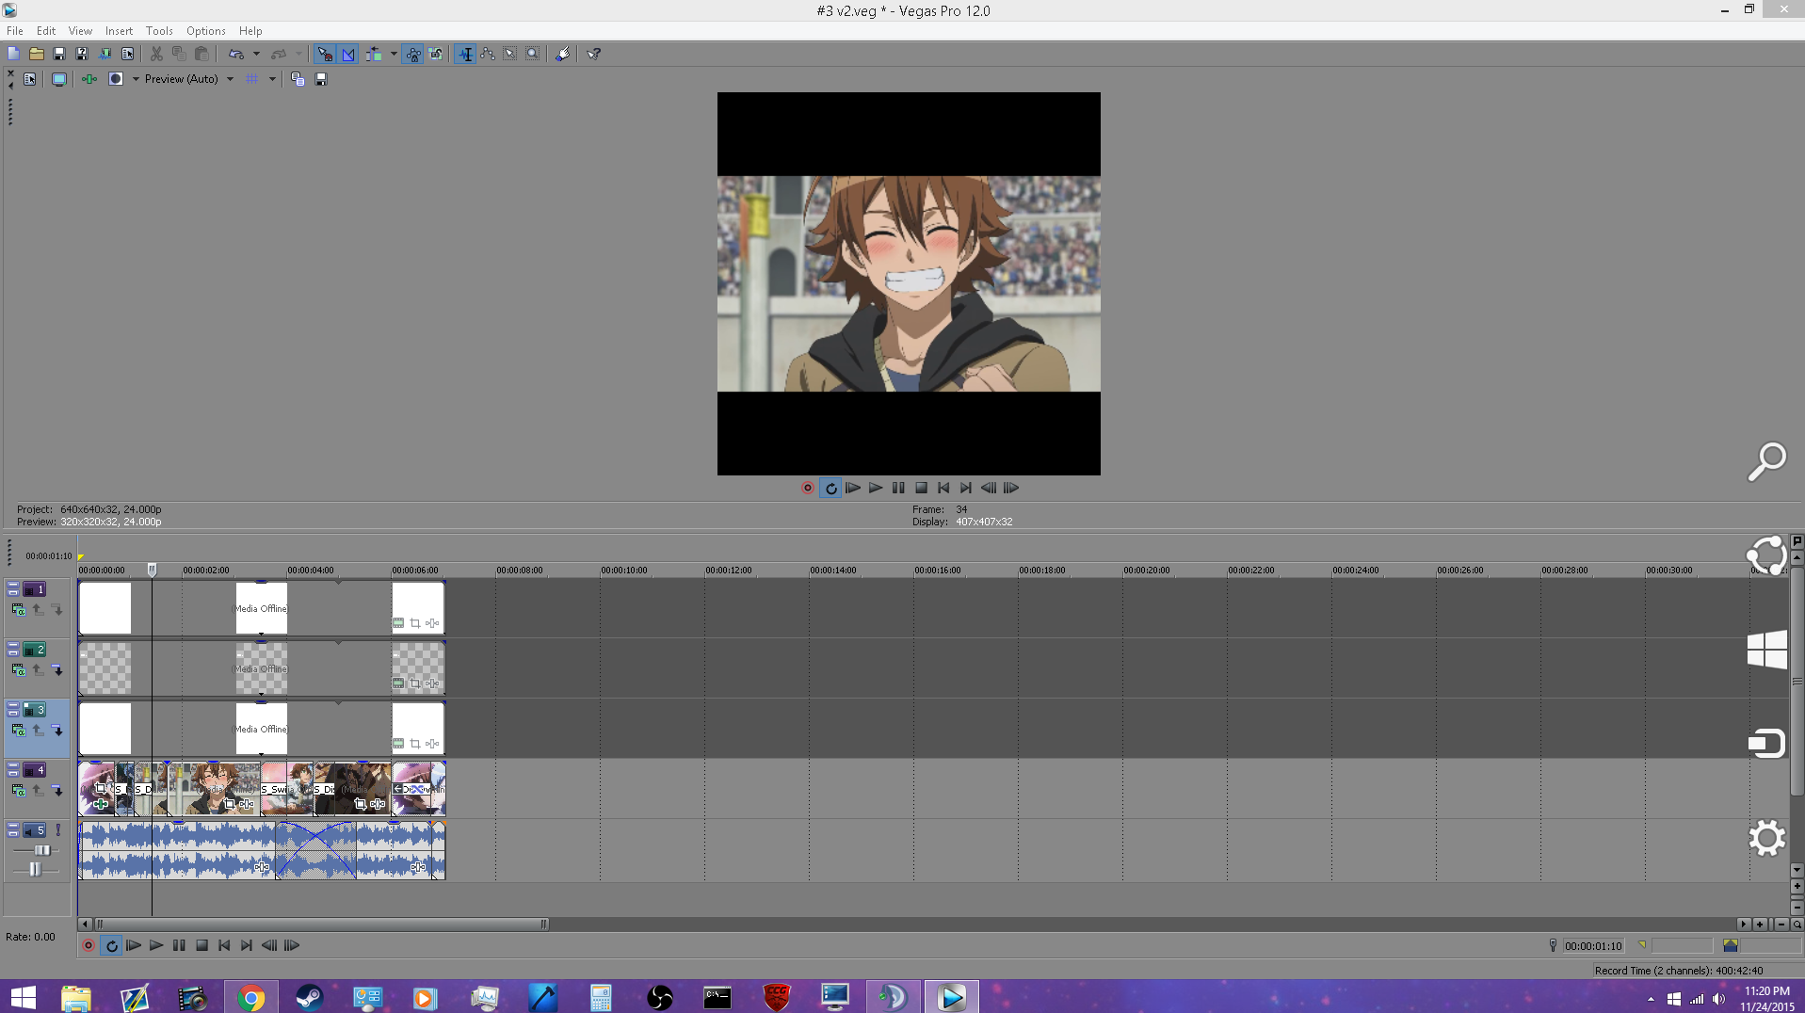This screenshot has height=1013, width=1805.
Task: Toggle Lock Envelopes to Events
Action: (413, 54)
